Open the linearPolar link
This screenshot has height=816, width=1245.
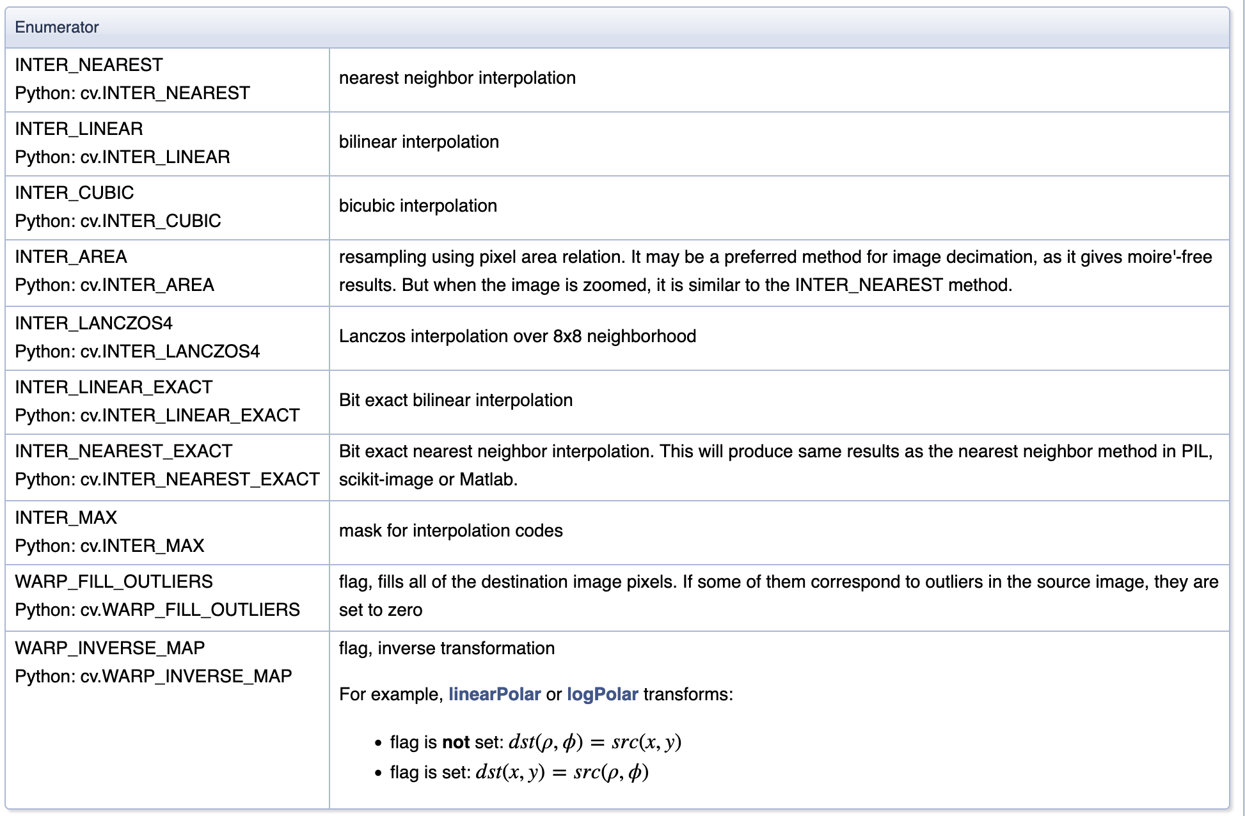tap(495, 694)
